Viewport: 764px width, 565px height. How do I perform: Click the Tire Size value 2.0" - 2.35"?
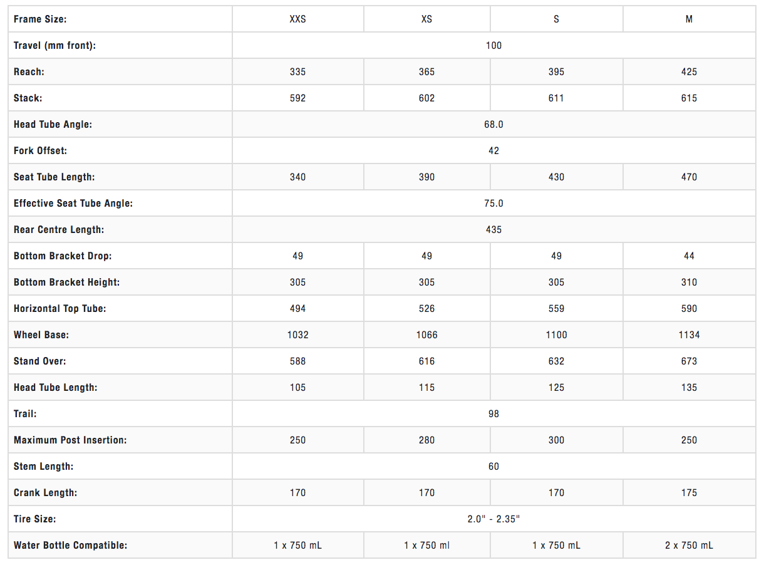click(x=493, y=519)
